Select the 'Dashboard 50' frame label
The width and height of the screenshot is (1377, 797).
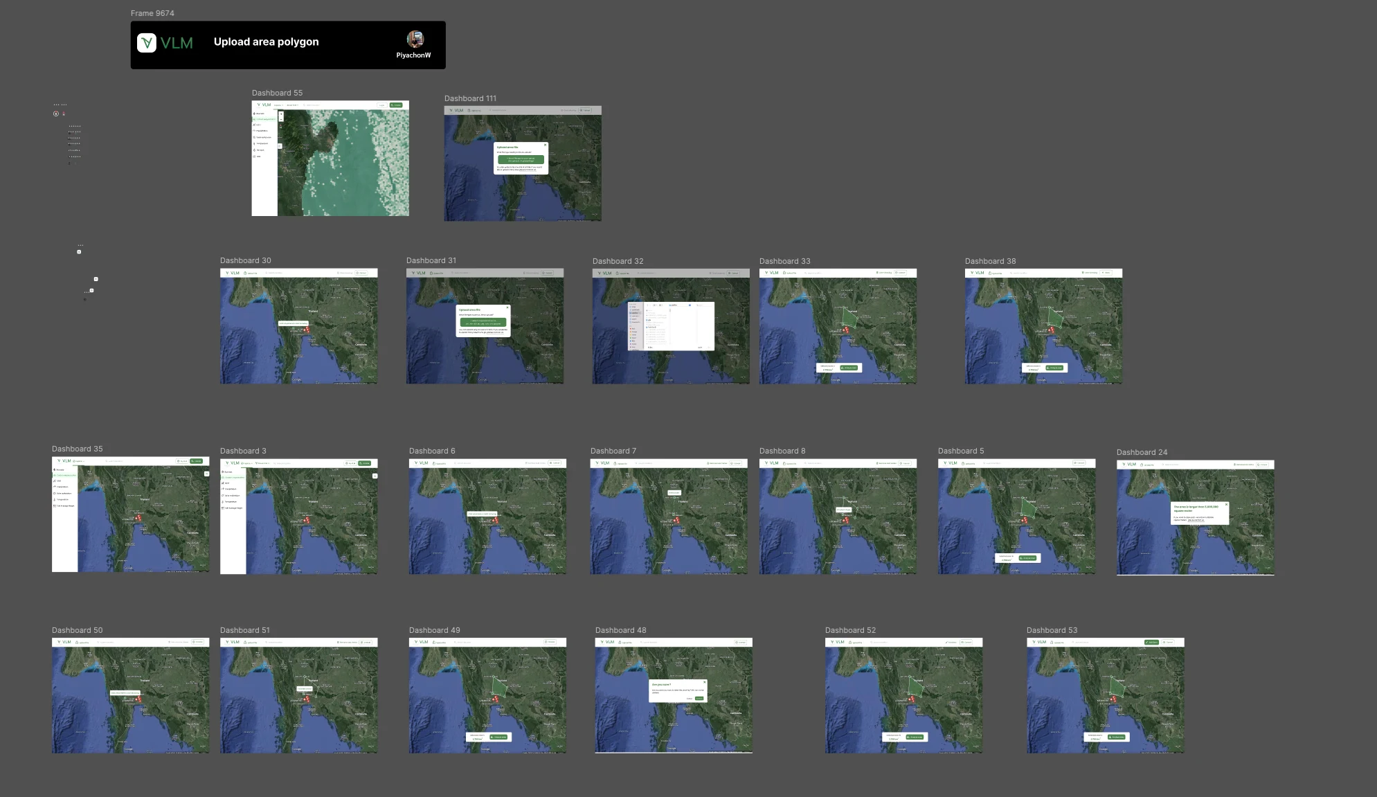pyautogui.click(x=77, y=630)
